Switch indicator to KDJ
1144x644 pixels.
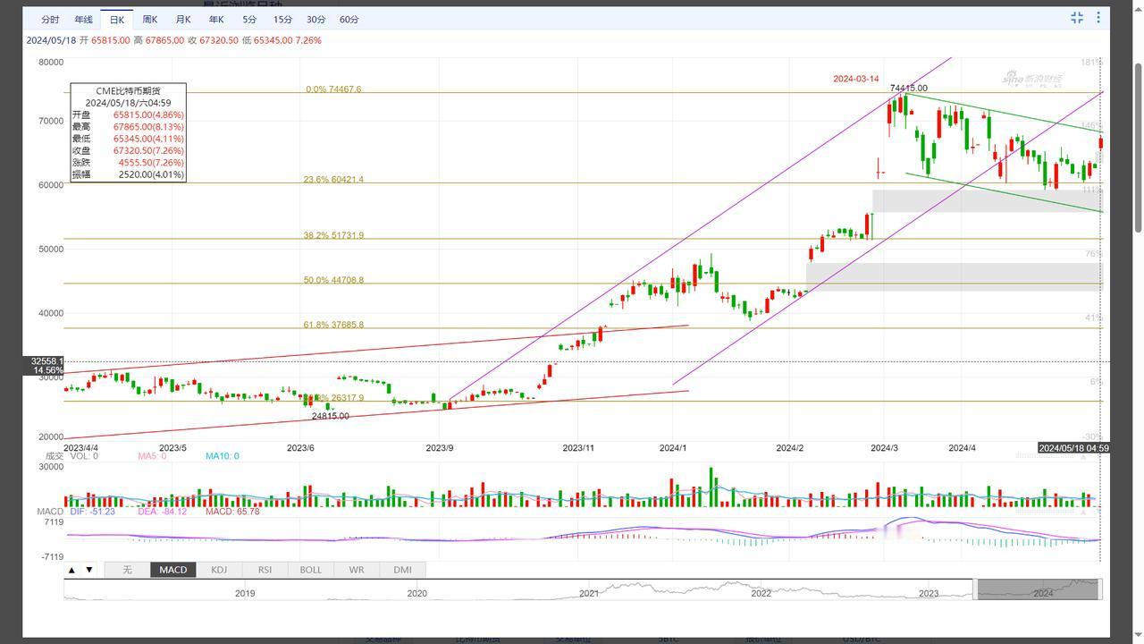coord(219,570)
